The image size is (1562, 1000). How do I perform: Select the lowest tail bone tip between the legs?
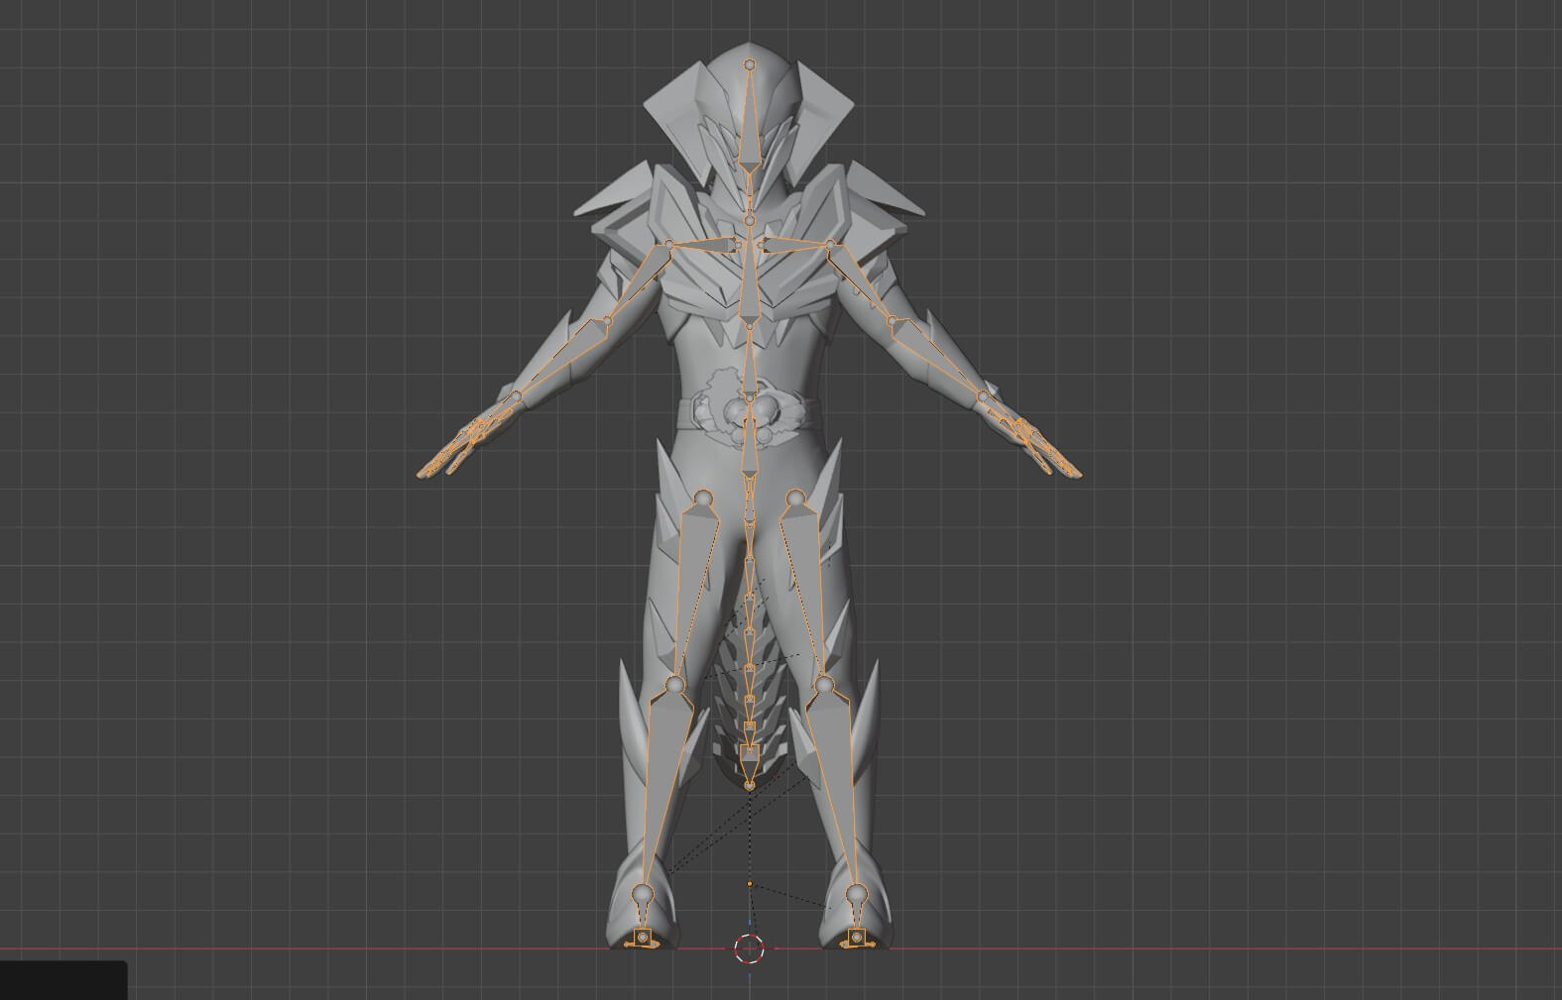click(x=750, y=785)
